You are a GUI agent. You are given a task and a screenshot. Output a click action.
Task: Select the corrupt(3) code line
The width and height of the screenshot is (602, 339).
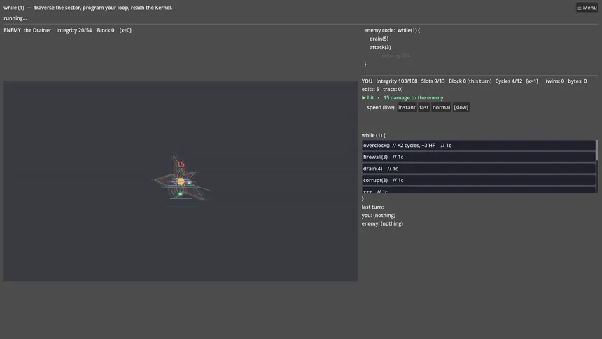[x=478, y=180]
